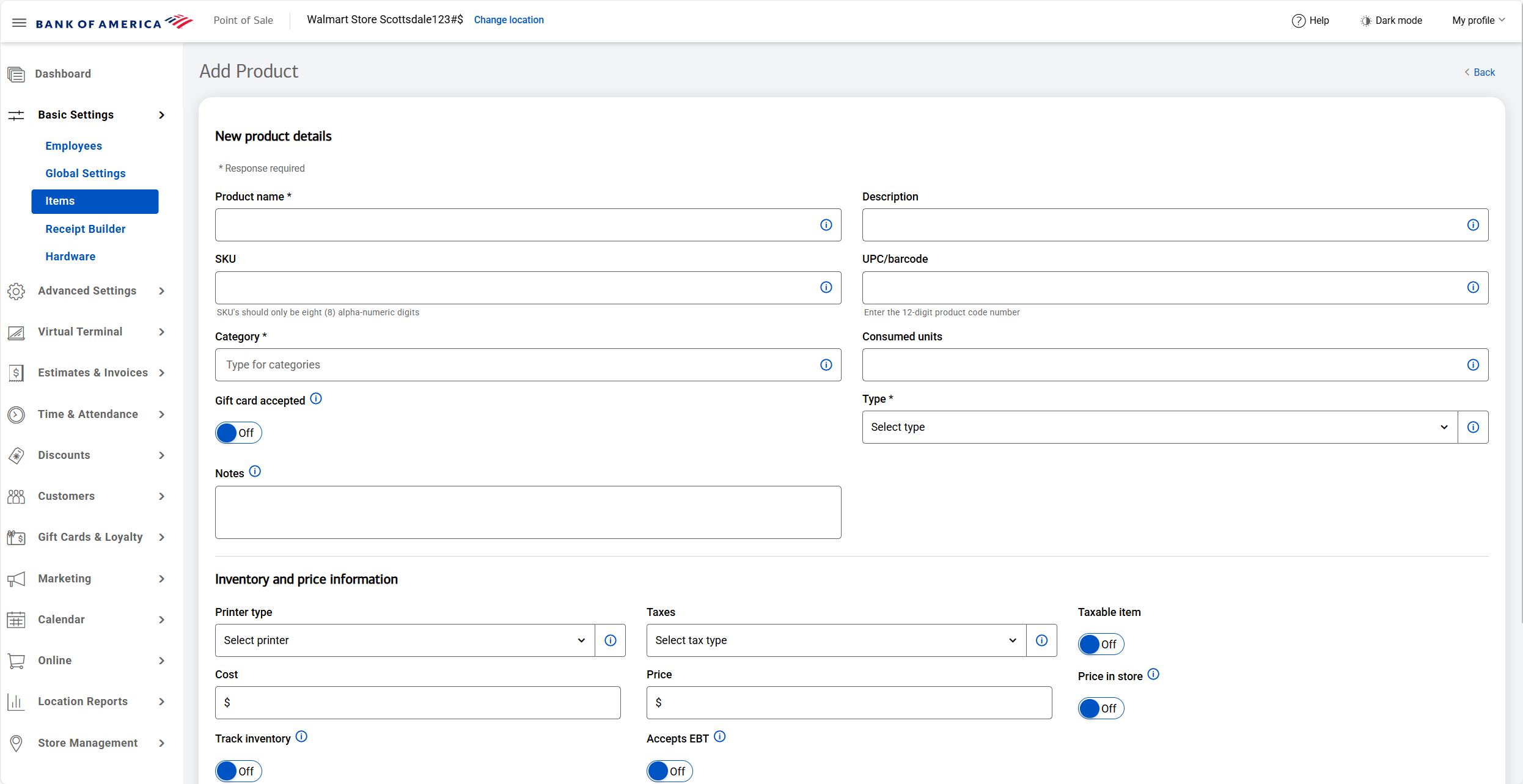The height and width of the screenshot is (784, 1523).
Task: Show info beside Accepts EBT label
Action: [720, 736]
